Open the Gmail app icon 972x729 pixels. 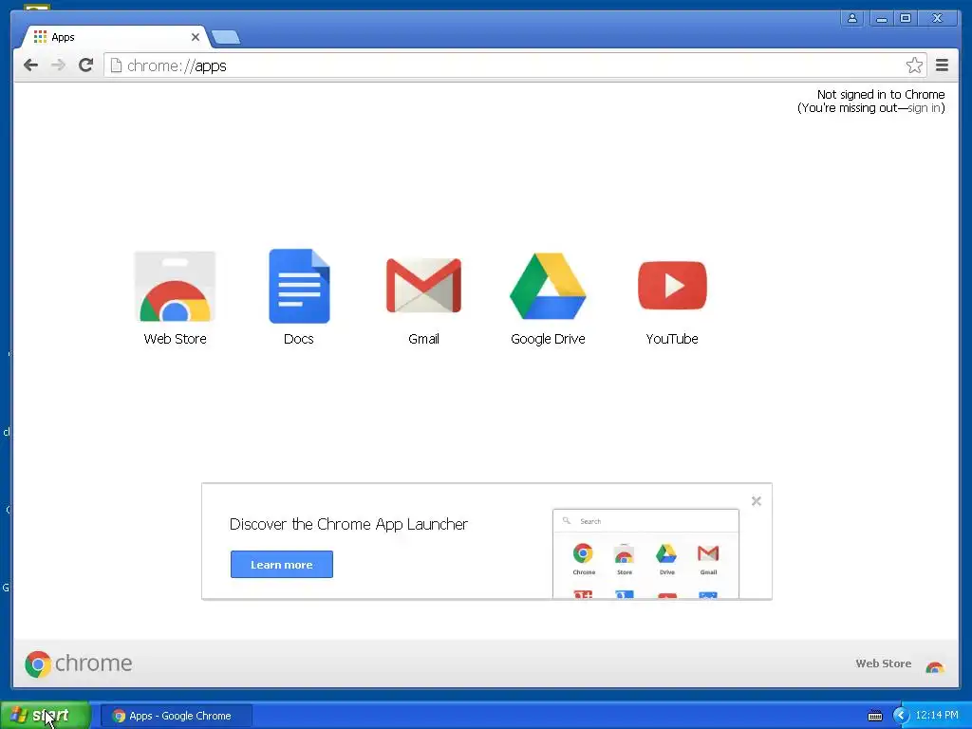coord(423,286)
